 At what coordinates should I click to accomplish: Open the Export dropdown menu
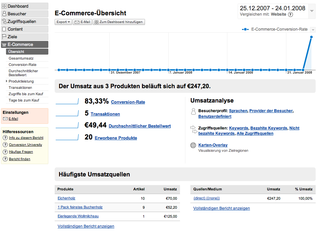(63, 22)
